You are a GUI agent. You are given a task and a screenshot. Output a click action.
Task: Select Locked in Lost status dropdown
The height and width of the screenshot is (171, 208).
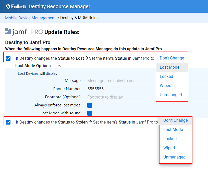pos(172,76)
